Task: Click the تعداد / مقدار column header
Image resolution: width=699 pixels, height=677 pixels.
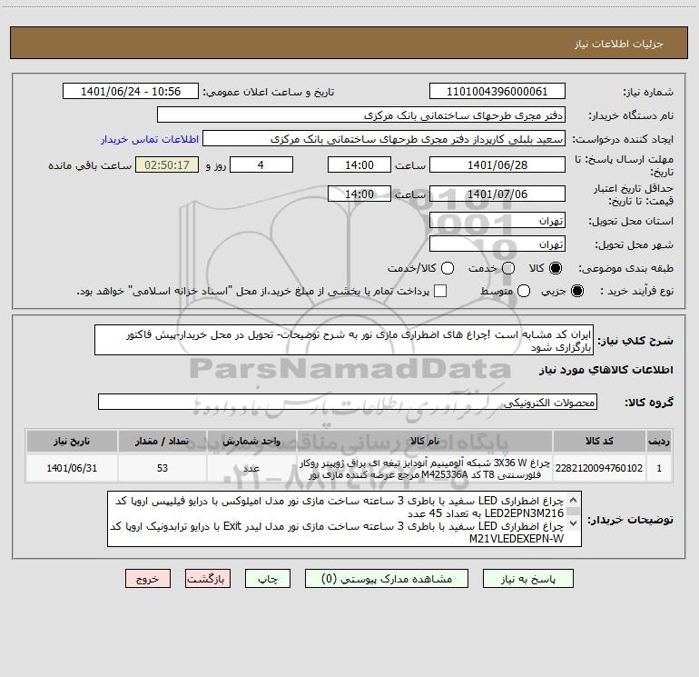Action: pyautogui.click(x=162, y=441)
